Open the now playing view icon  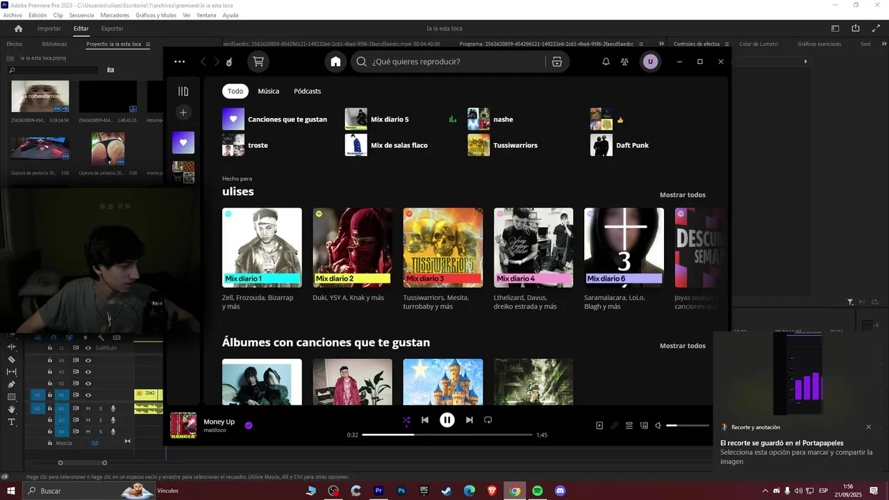(x=599, y=426)
